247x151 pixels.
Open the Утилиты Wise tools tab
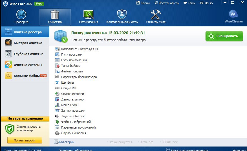156,17
